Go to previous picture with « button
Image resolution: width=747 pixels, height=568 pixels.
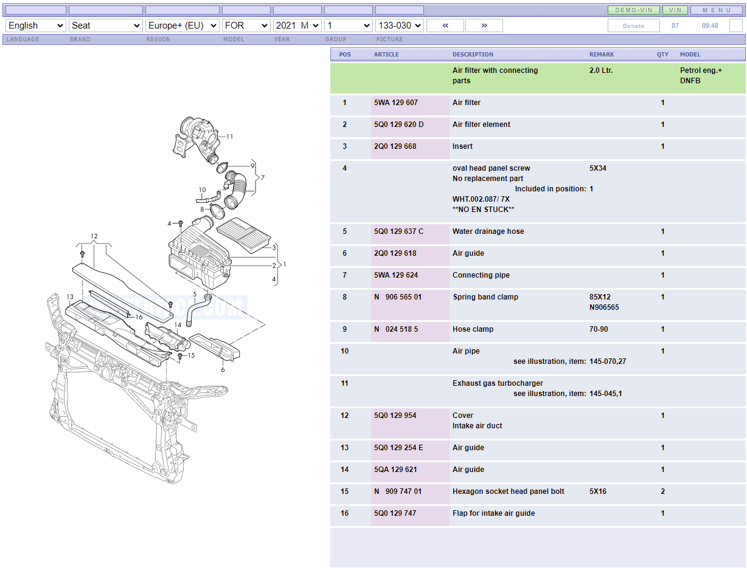pos(445,26)
